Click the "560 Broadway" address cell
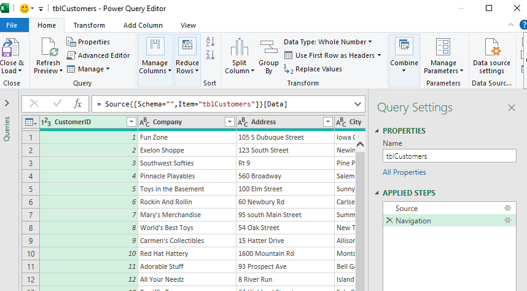This screenshot has width=527, height=291. click(x=286, y=176)
